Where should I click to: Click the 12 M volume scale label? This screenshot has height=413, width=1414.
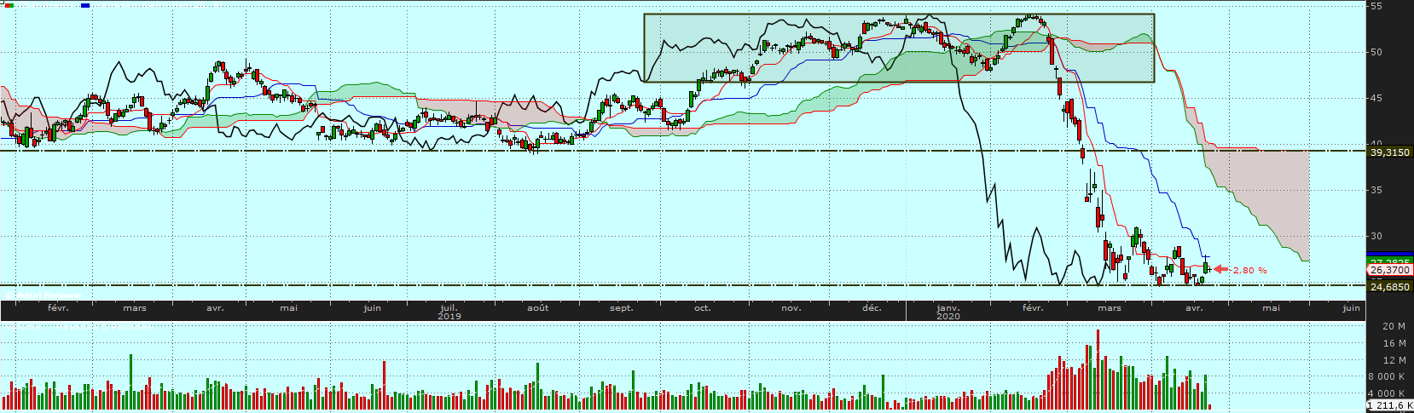[x=1394, y=360]
